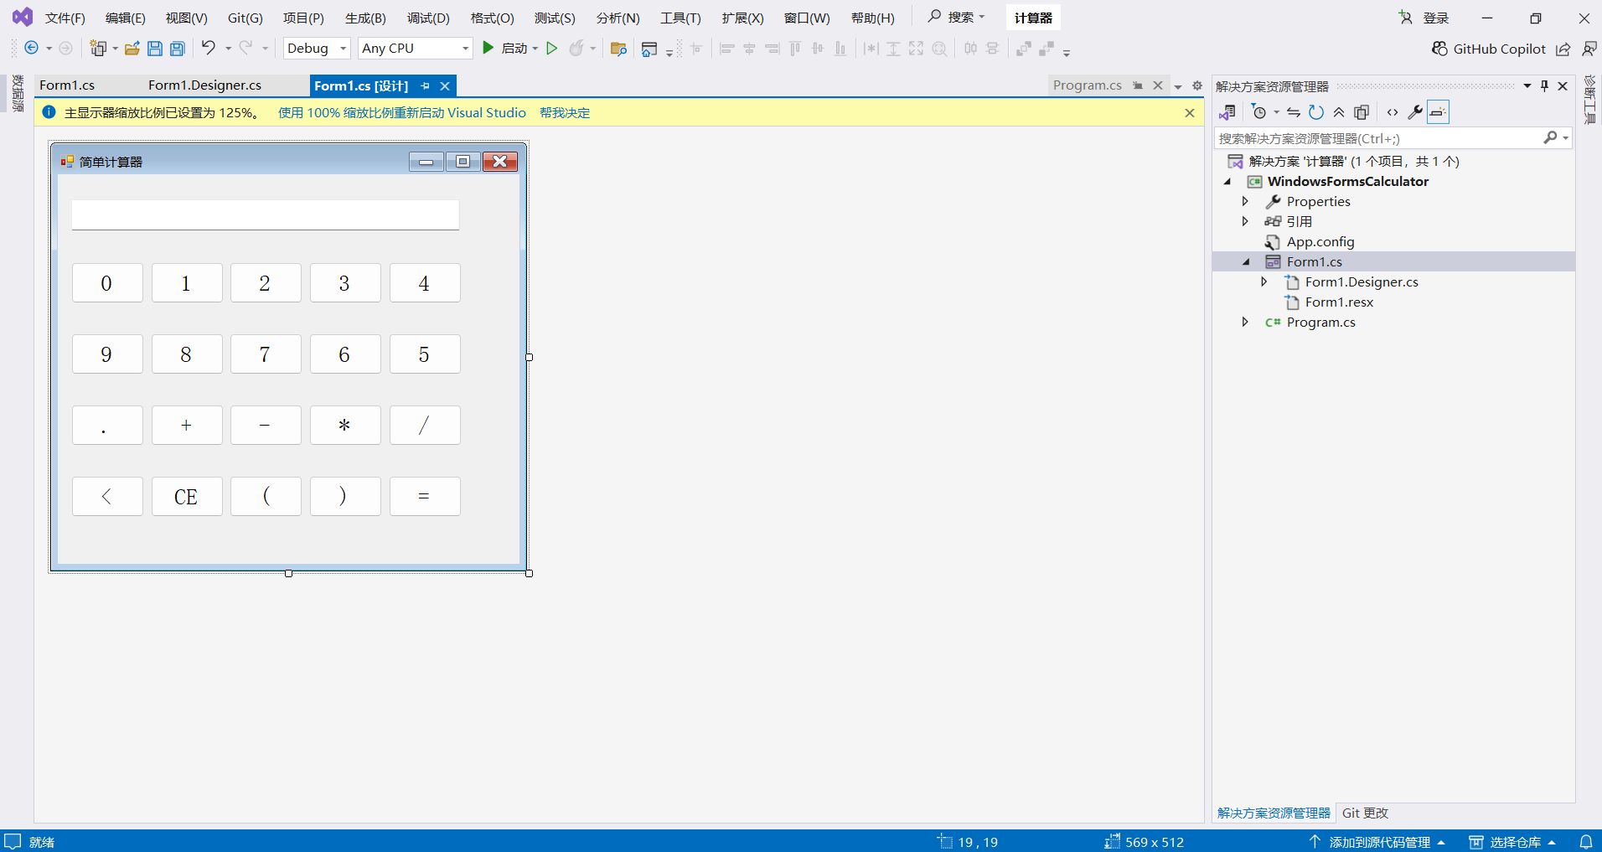Switch to the Form1.cs code tab
The height and width of the screenshot is (852, 1602).
(x=67, y=85)
